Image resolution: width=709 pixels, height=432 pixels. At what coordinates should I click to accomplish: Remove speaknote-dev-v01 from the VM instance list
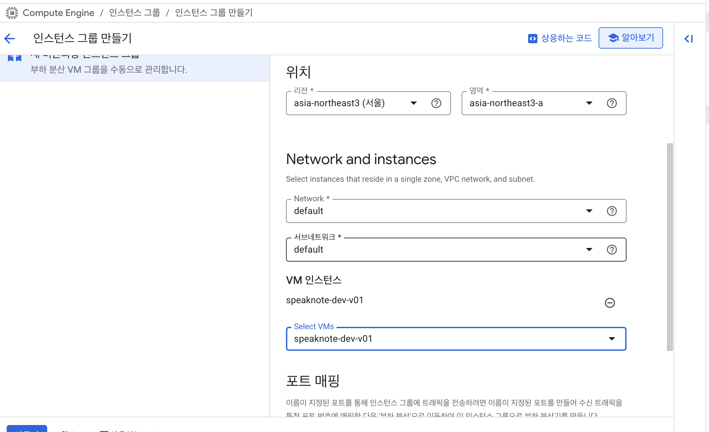[x=610, y=303]
